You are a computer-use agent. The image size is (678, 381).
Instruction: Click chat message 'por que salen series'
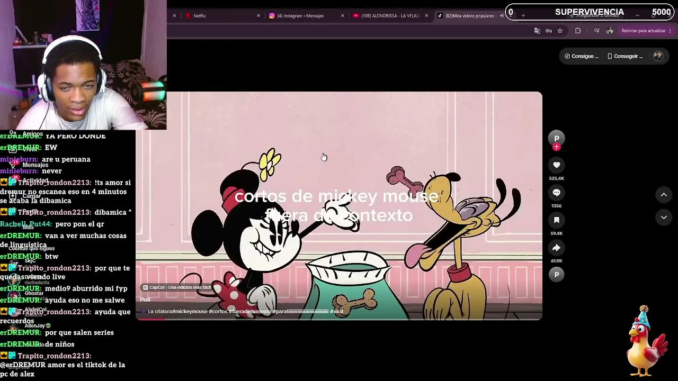click(x=79, y=332)
